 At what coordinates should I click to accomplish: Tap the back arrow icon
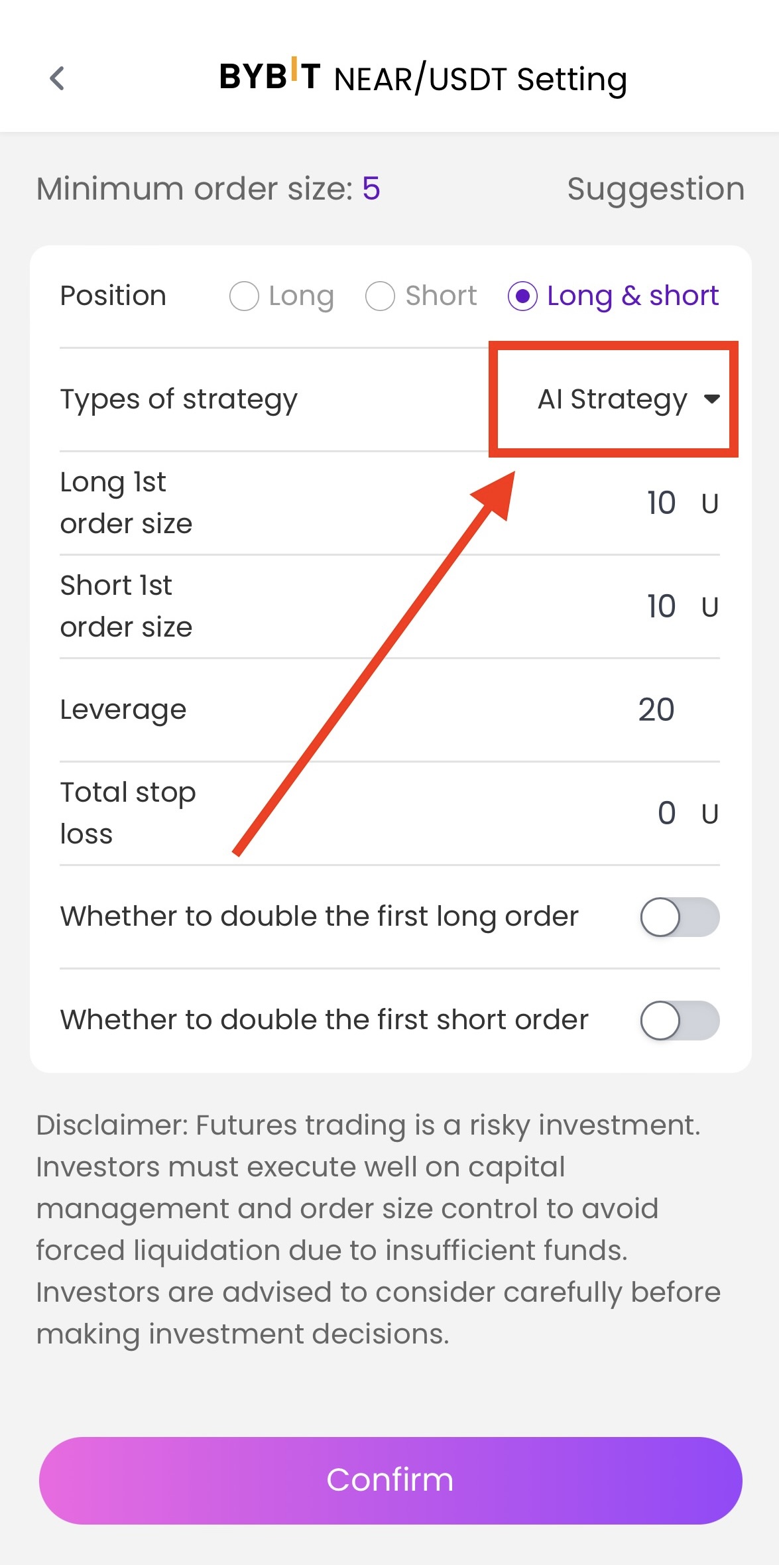click(57, 78)
